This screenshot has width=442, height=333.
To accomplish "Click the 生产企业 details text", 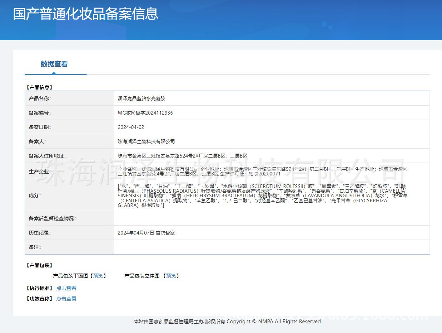I will pyautogui.click(x=262, y=171).
